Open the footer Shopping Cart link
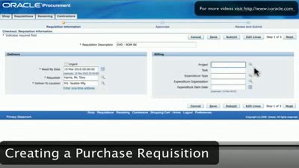 click(x=160, y=112)
